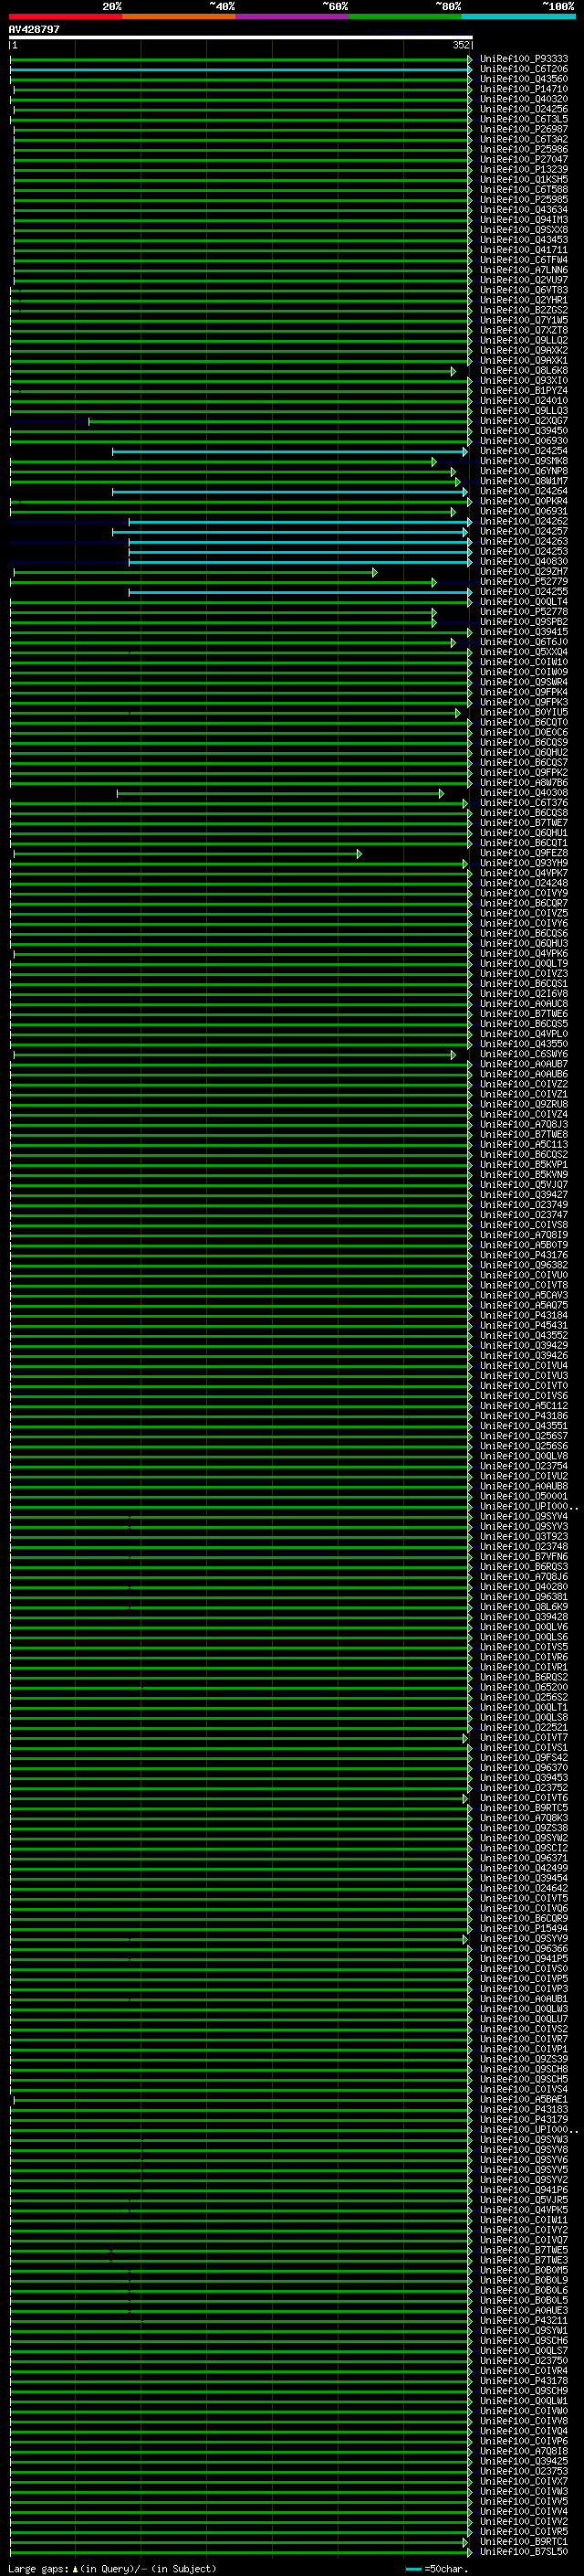Image resolution: width=584 pixels, height=2576 pixels.
Task: Click the cyan alignment bar for UniRef100_O24262
Action: [299, 522]
